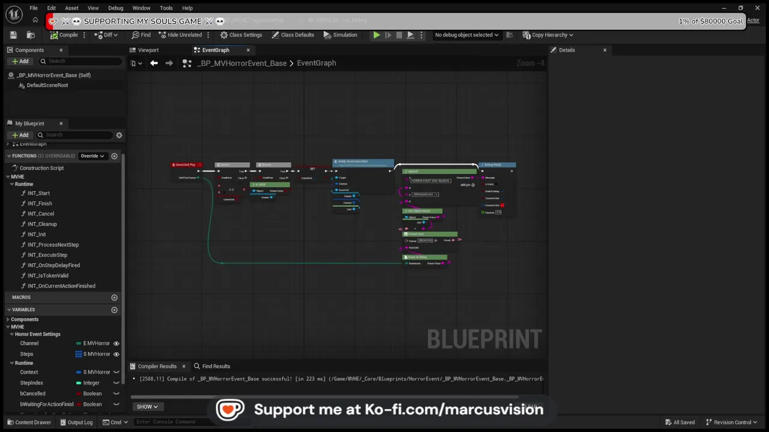This screenshot has height=432, width=769.
Task: Toggle Hide Unrelated nodes
Action: click(x=180, y=35)
